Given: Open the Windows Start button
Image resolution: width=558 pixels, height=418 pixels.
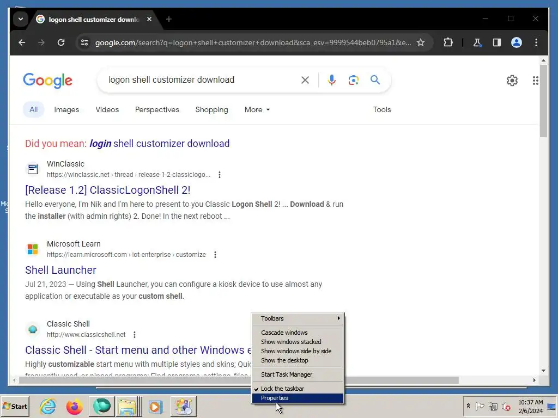Looking at the screenshot, I should tap(15, 406).
